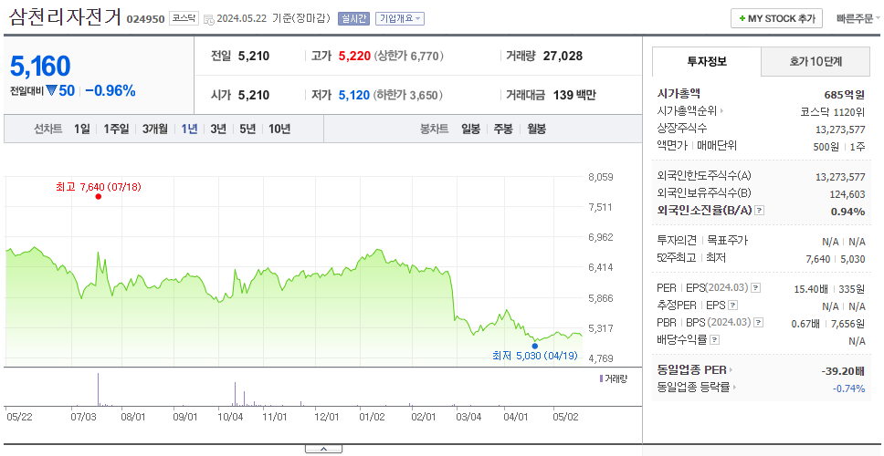Viewport: 884px width, 456px height.
Task: Click the 거래대금 value 139 백만
Action: click(574, 95)
